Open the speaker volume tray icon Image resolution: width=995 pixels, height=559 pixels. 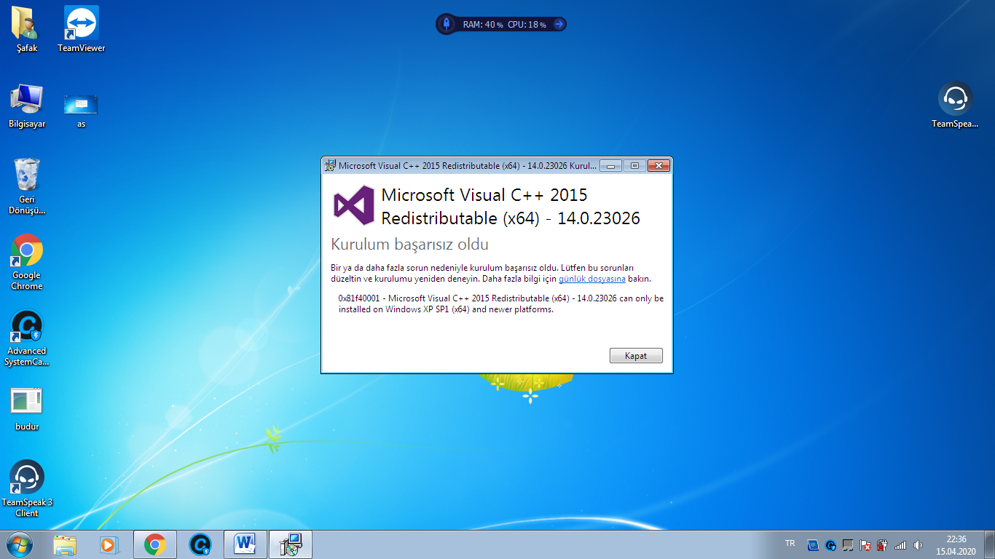click(918, 544)
